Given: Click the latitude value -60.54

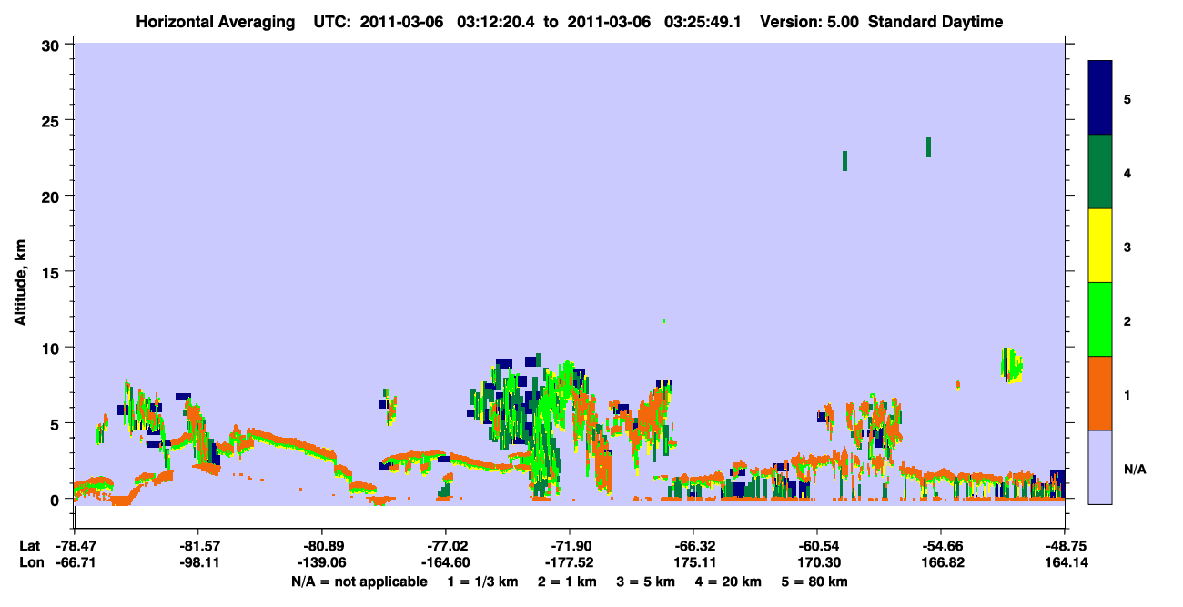Looking at the screenshot, I should [817, 546].
